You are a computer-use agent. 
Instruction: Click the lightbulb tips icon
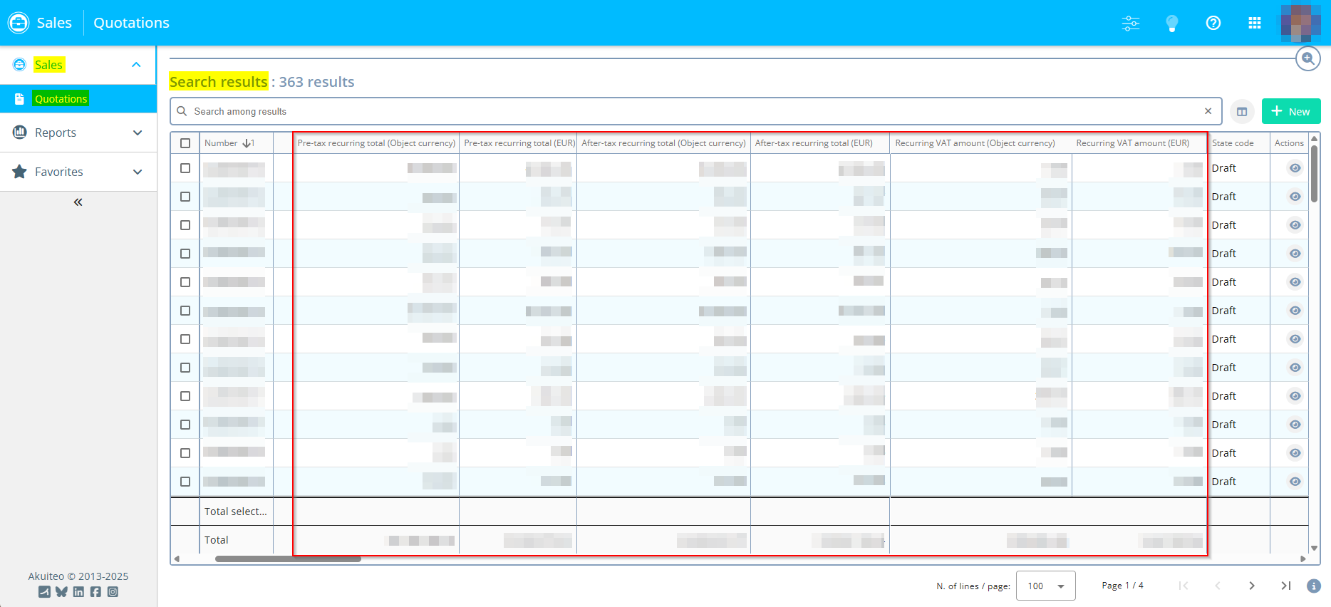(x=1171, y=24)
